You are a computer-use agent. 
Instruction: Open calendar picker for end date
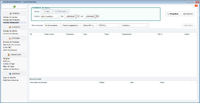(98, 16)
